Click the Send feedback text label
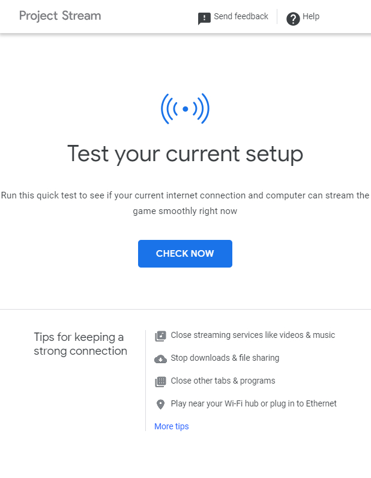 [x=241, y=16]
